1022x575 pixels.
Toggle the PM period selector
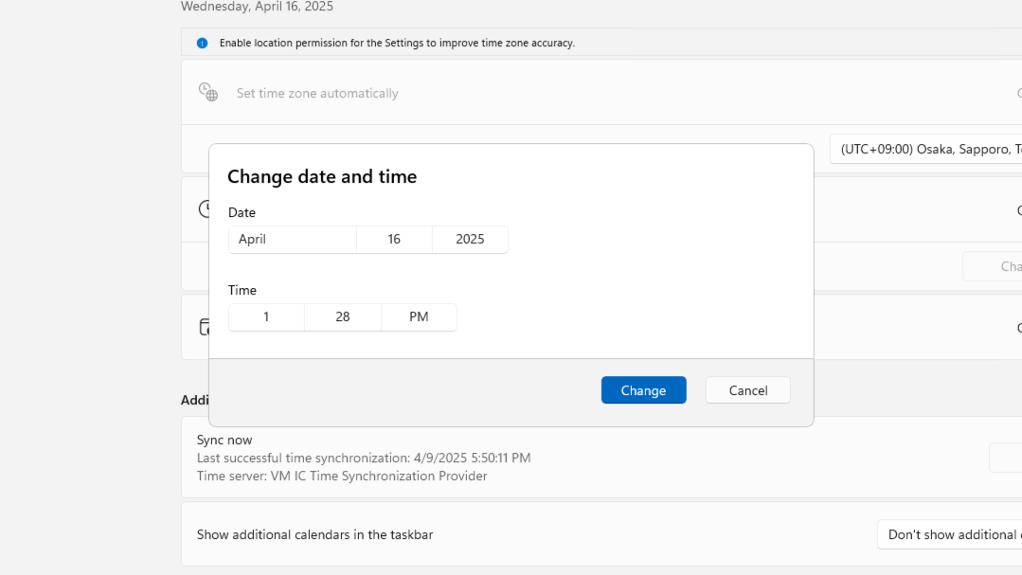coord(419,317)
